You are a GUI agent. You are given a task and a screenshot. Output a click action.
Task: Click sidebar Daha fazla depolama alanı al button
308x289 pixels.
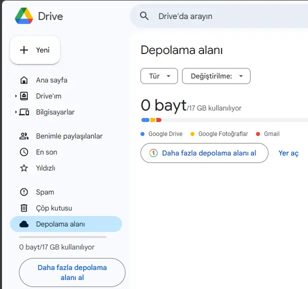(x=72, y=272)
